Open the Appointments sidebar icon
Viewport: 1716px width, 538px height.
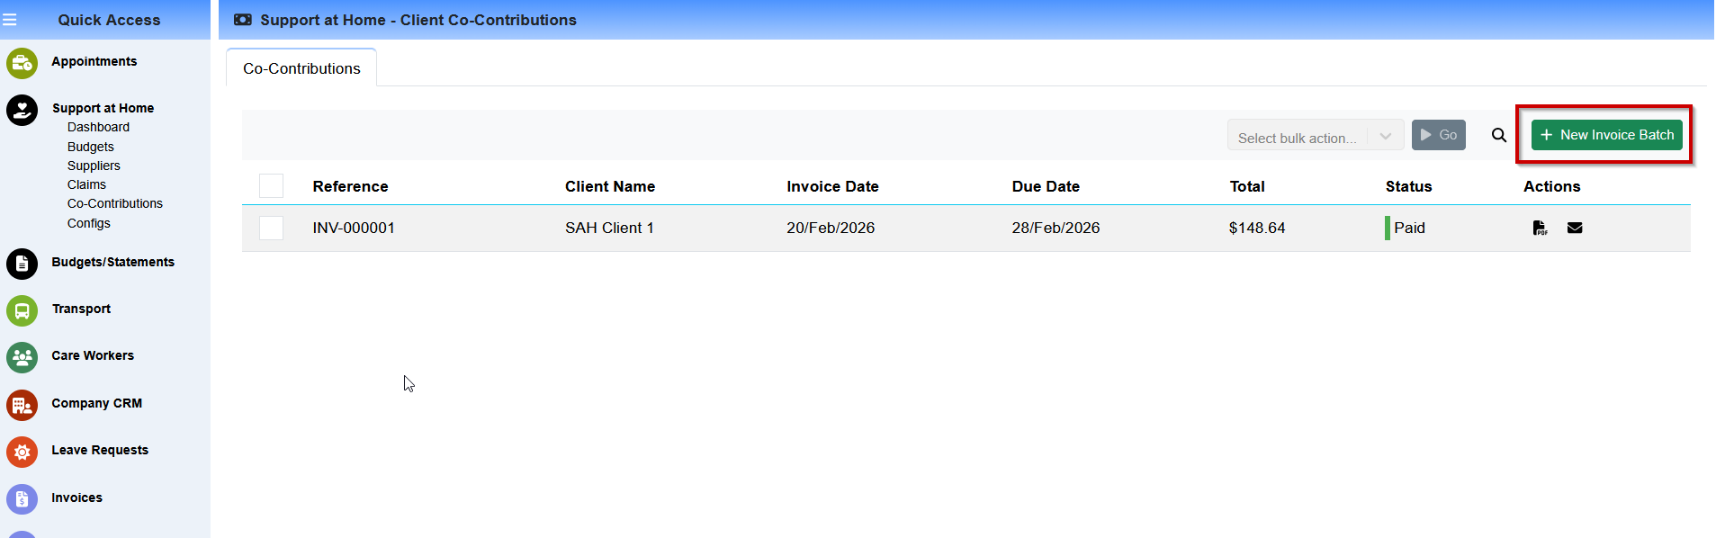tap(22, 63)
